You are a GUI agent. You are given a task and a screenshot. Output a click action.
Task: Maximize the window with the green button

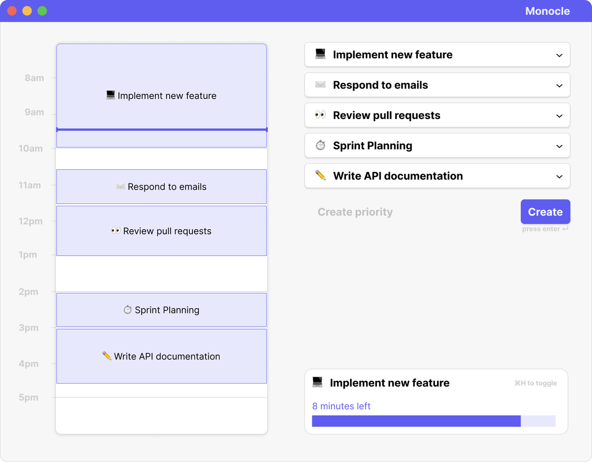(x=42, y=11)
